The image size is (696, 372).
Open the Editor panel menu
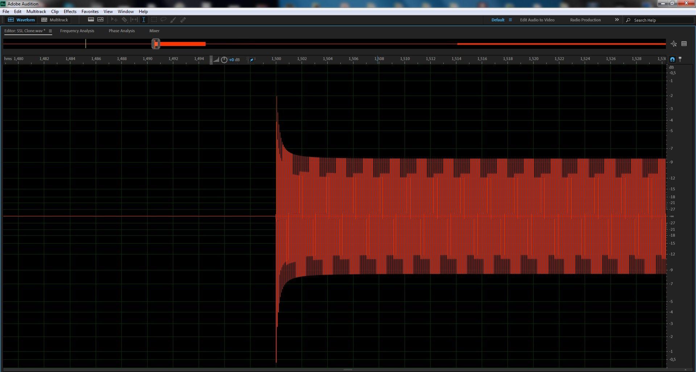[50, 31]
